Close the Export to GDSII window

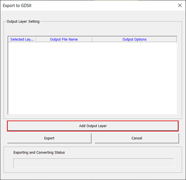(x=180, y=5)
